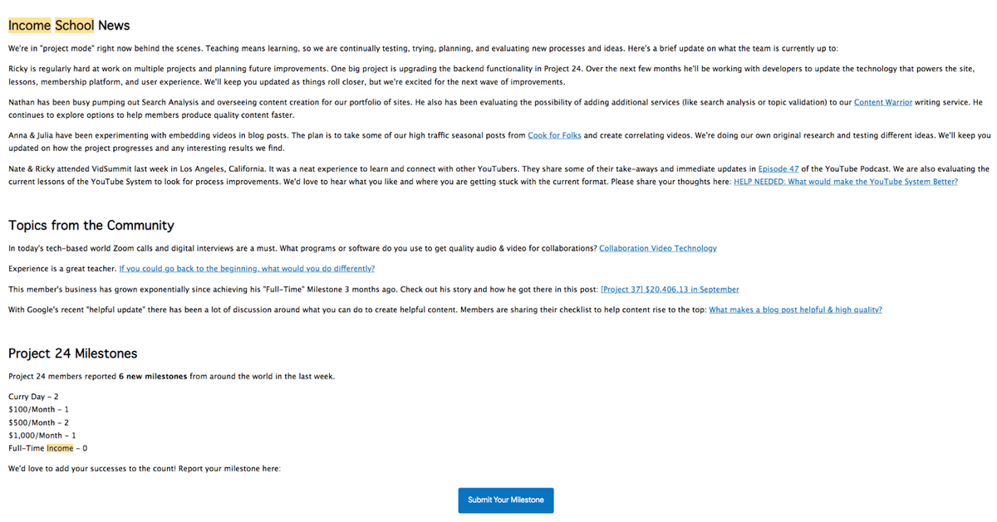997x522 pixels.
Task: Click the 'Project 24 Milestones' heading
Action: (73, 354)
